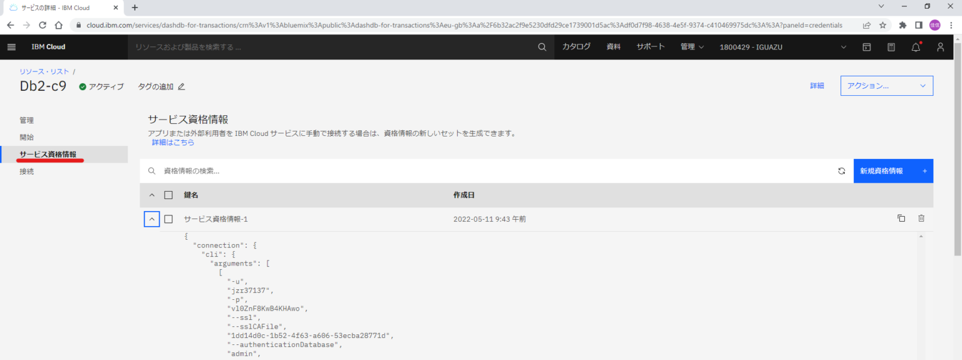Refresh the credentials list
Image resolution: width=962 pixels, height=360 pixels.
tap(842, 171)
